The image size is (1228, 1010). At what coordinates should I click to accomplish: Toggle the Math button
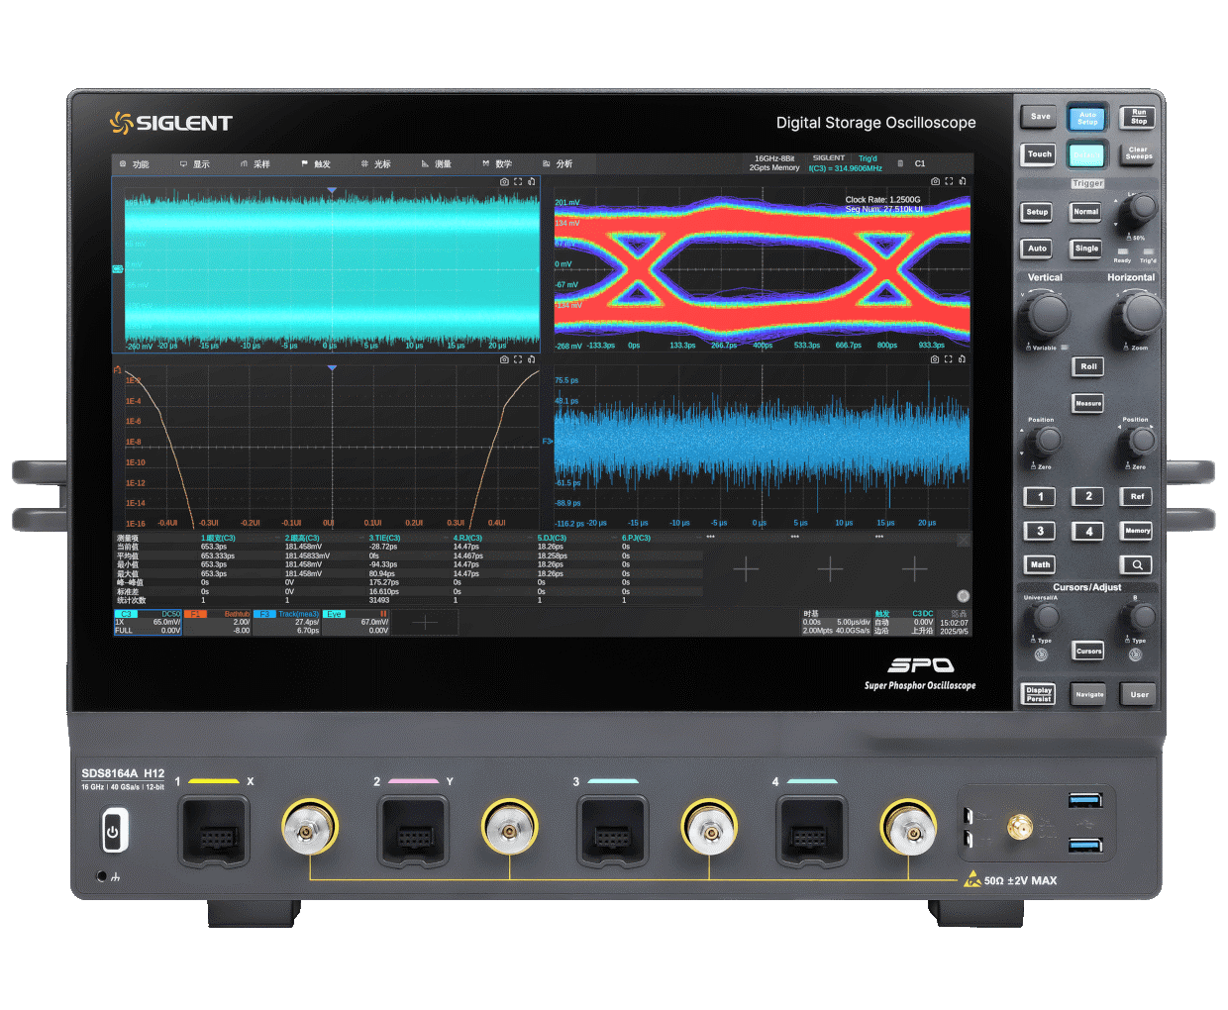(1040, 564)
